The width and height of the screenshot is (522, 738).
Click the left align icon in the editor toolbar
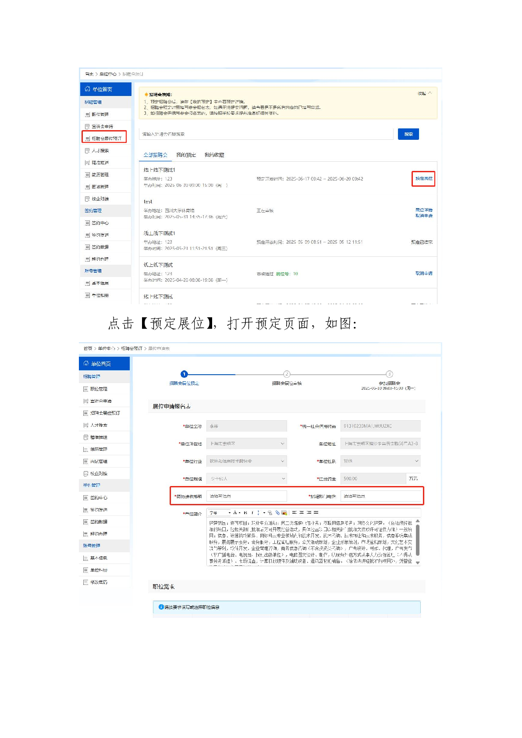pos(295,512)
